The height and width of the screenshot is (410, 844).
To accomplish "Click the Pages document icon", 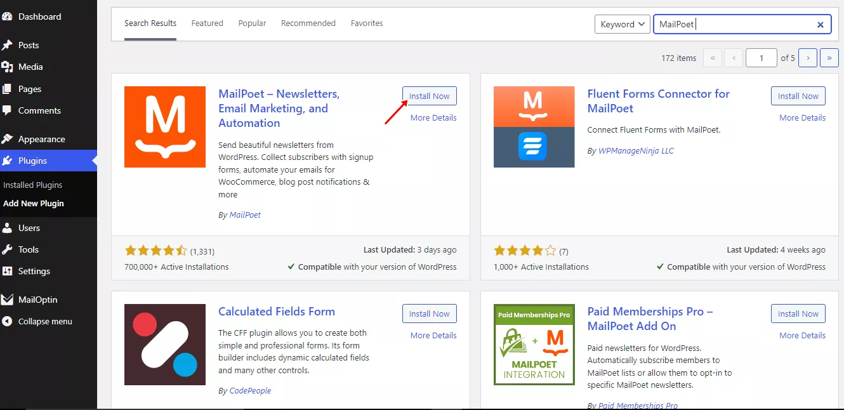I will click(8, 89).
